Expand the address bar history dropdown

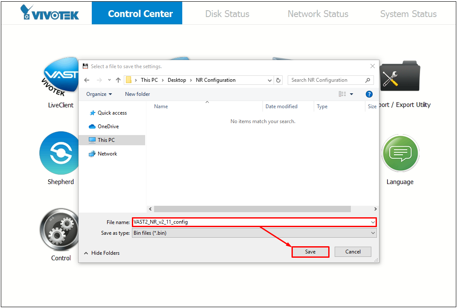(270, 80)
